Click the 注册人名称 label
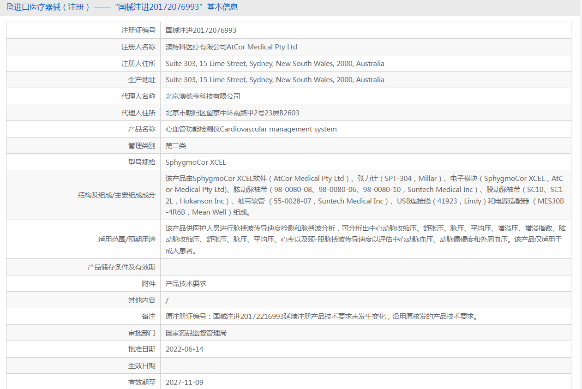 [x=138, y=47]
